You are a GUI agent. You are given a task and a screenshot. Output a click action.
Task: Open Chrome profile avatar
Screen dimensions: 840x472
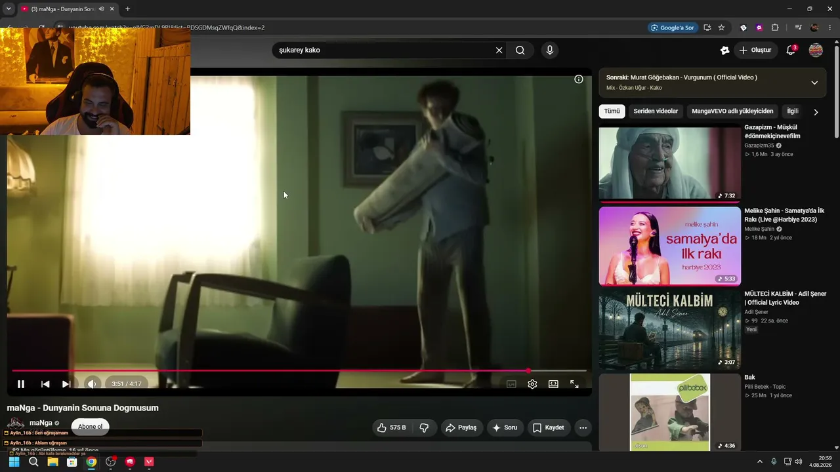tap(814, 28)
